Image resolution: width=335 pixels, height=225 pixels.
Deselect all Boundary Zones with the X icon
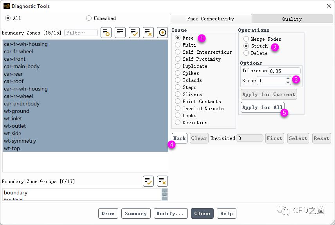148,33
